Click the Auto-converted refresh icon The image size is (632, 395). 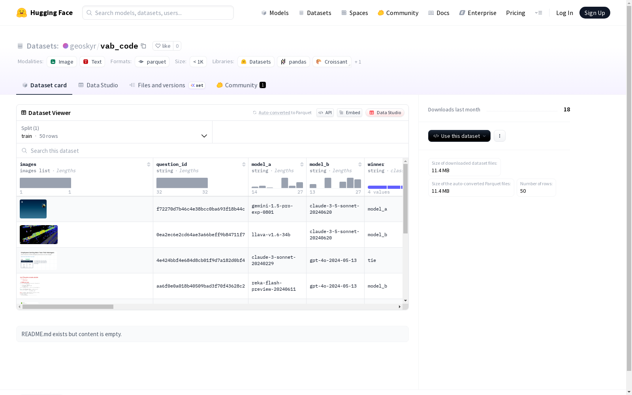pos(255,113)
